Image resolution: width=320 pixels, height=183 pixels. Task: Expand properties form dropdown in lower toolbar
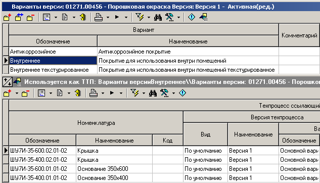[x=51, y=94]
